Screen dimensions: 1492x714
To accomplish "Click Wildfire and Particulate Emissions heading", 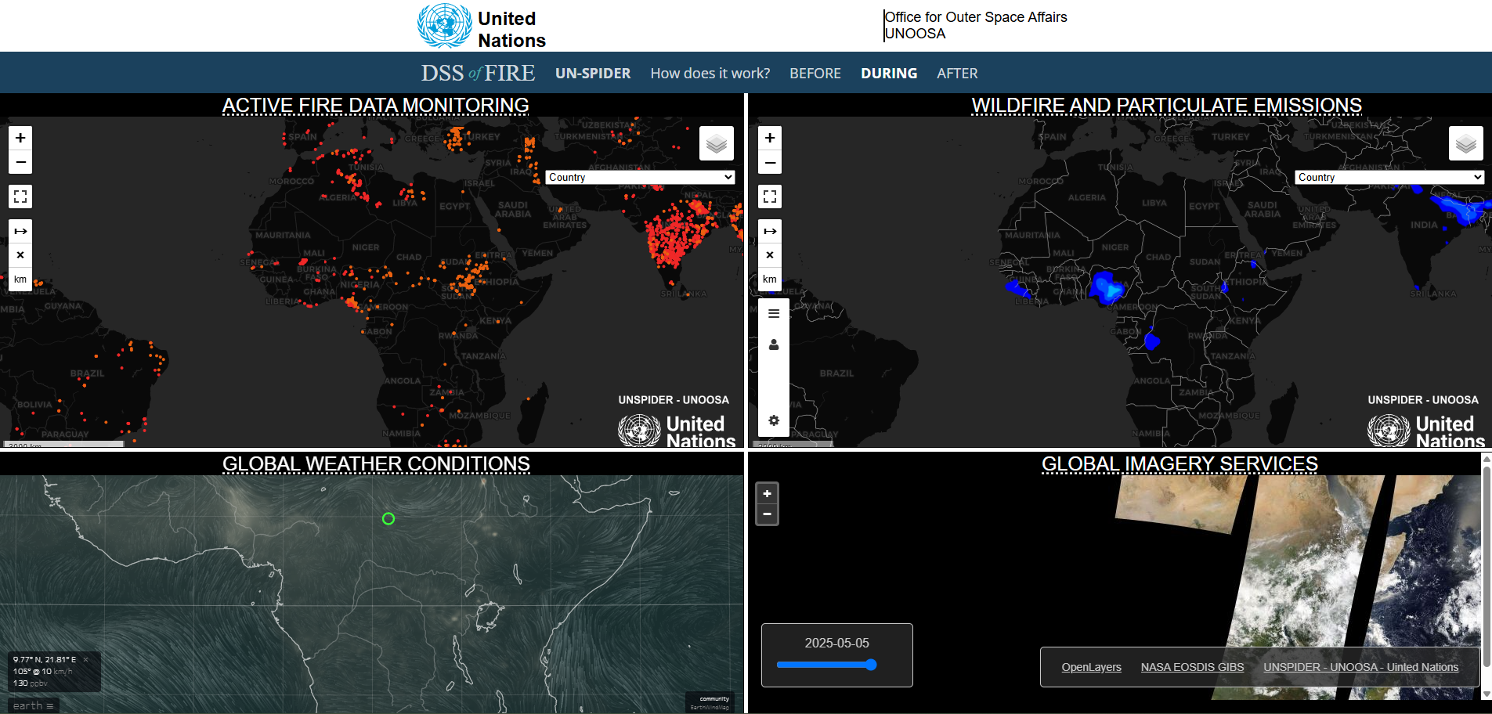I will [x=1167, y=106].
